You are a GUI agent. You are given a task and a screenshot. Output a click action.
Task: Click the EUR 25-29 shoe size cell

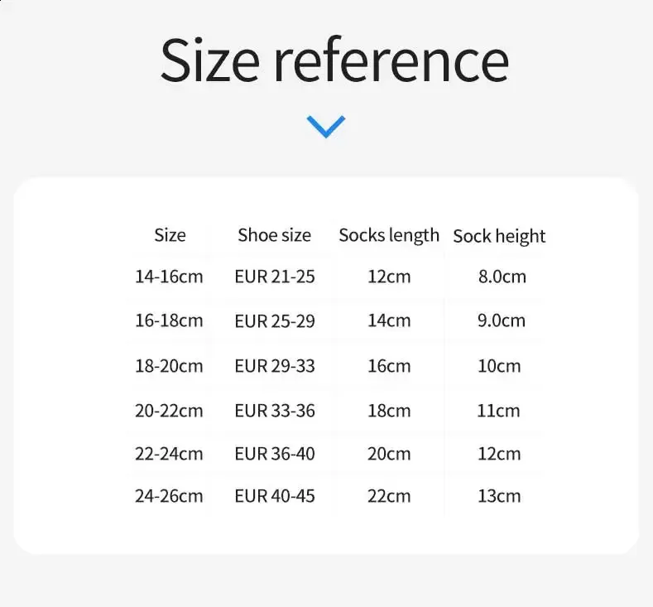(x=274, y=320)
